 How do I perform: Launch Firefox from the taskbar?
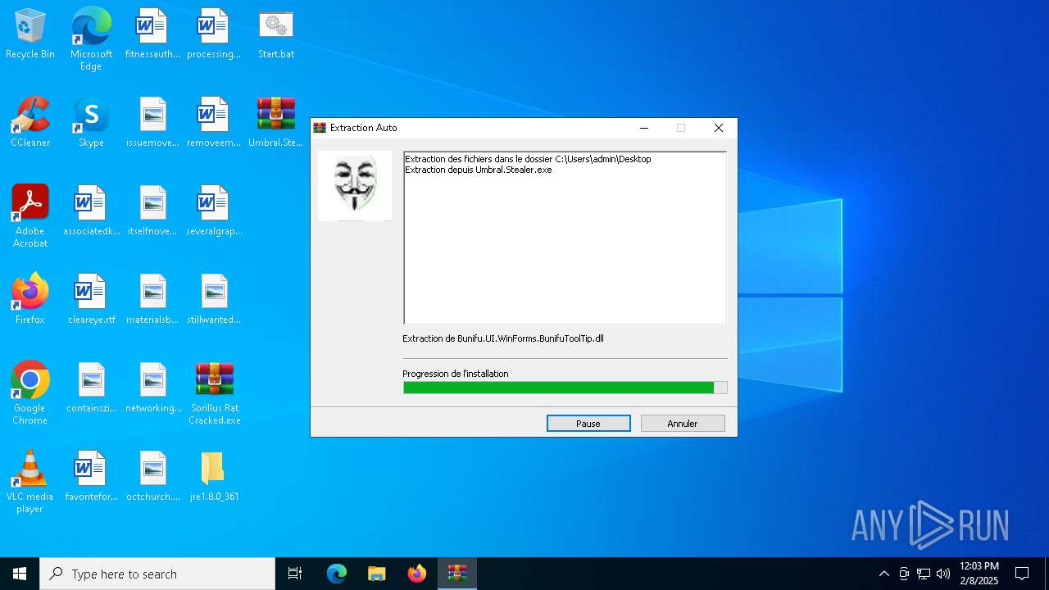click(x=417, y=574)
